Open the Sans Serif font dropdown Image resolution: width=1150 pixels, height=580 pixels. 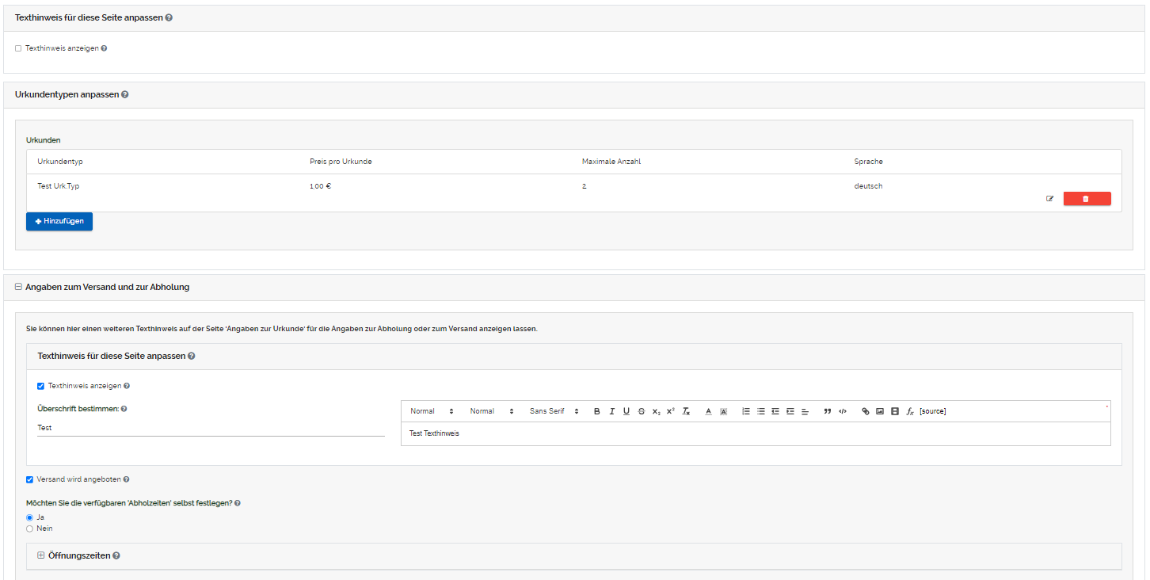pyautogui.click(x=554, y=411)
